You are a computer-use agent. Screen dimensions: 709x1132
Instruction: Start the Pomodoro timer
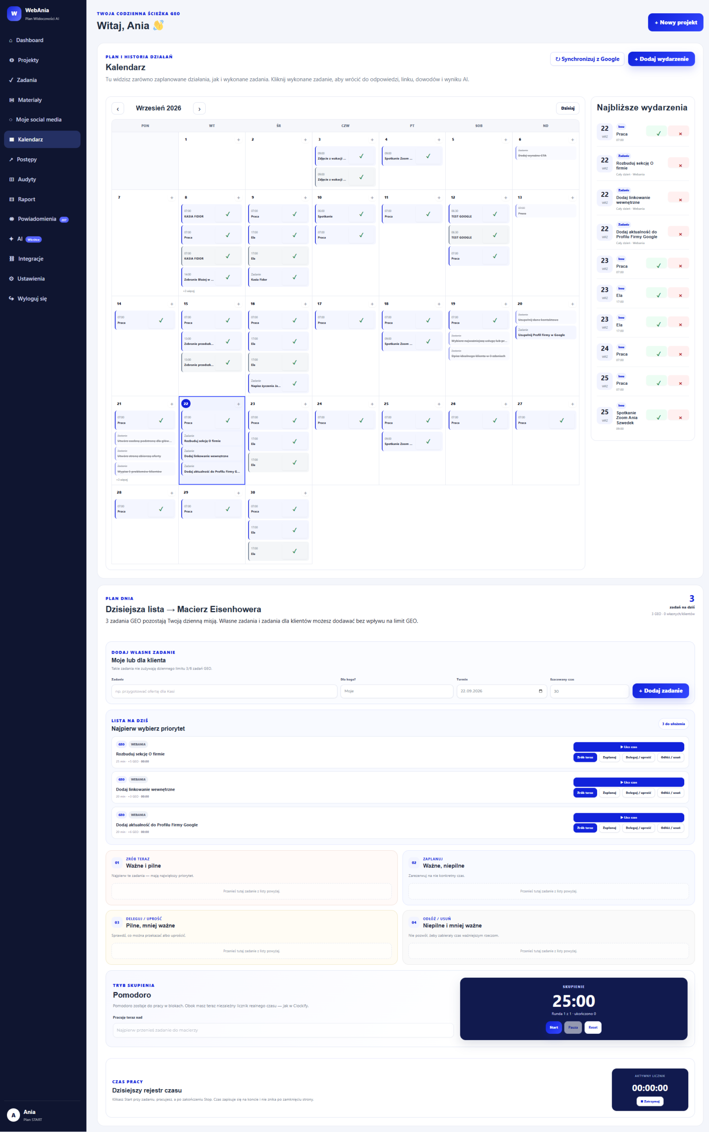click(554, 1027)
